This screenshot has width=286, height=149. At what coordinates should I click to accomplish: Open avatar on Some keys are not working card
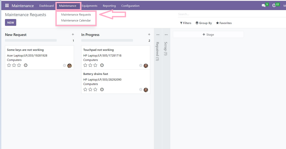pyautogui.click(x=70, y=66)
